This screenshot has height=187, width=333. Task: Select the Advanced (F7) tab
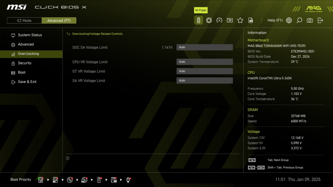(x=59, y=20)
